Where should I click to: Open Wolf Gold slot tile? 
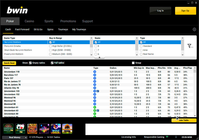[x=56, y=129]
